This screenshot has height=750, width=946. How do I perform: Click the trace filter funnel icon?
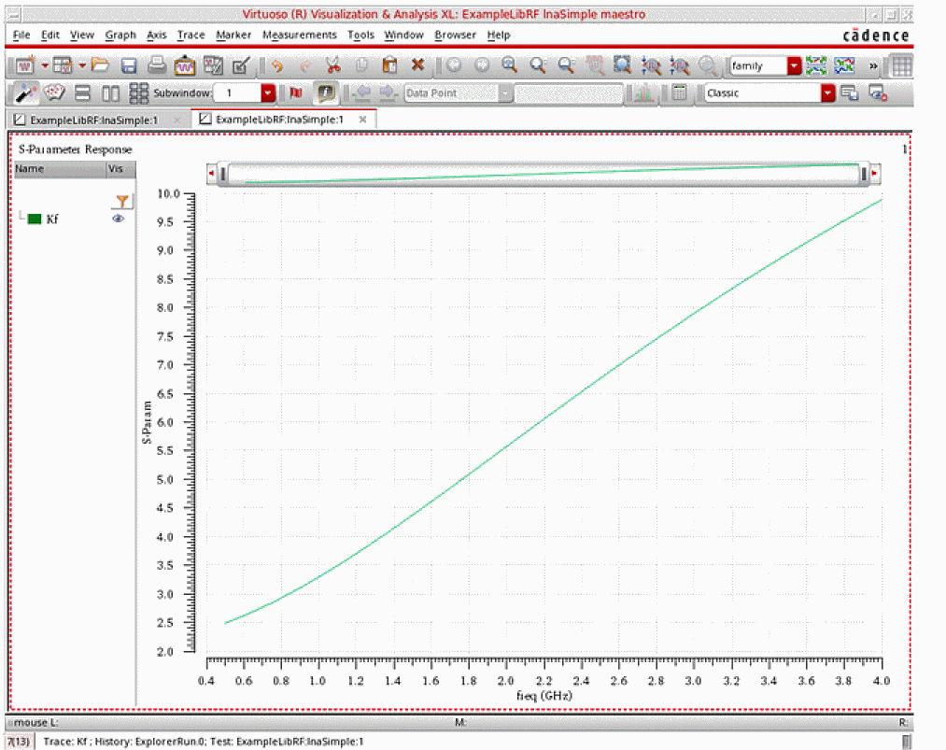click(x=120, y=201)
